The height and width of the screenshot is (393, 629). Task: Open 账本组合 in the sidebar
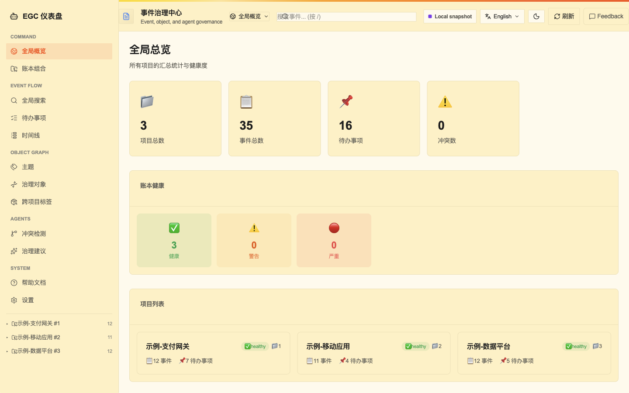click(59, 69)
